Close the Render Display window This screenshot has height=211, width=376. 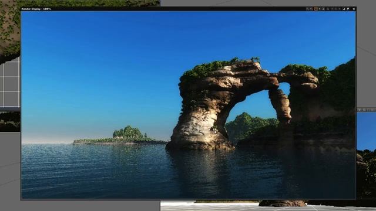pos(354,9)
